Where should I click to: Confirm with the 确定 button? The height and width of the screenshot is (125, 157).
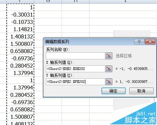(113, 91)
